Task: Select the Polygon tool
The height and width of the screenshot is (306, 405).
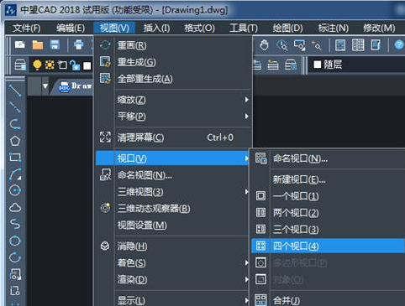Action: 15,141
